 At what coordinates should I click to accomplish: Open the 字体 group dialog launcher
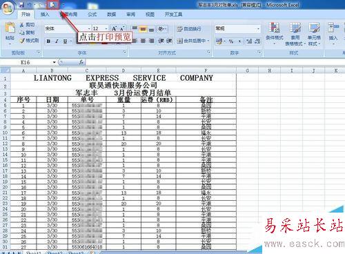[124, 52]
